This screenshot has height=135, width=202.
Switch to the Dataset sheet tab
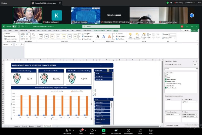coord(31,126)
